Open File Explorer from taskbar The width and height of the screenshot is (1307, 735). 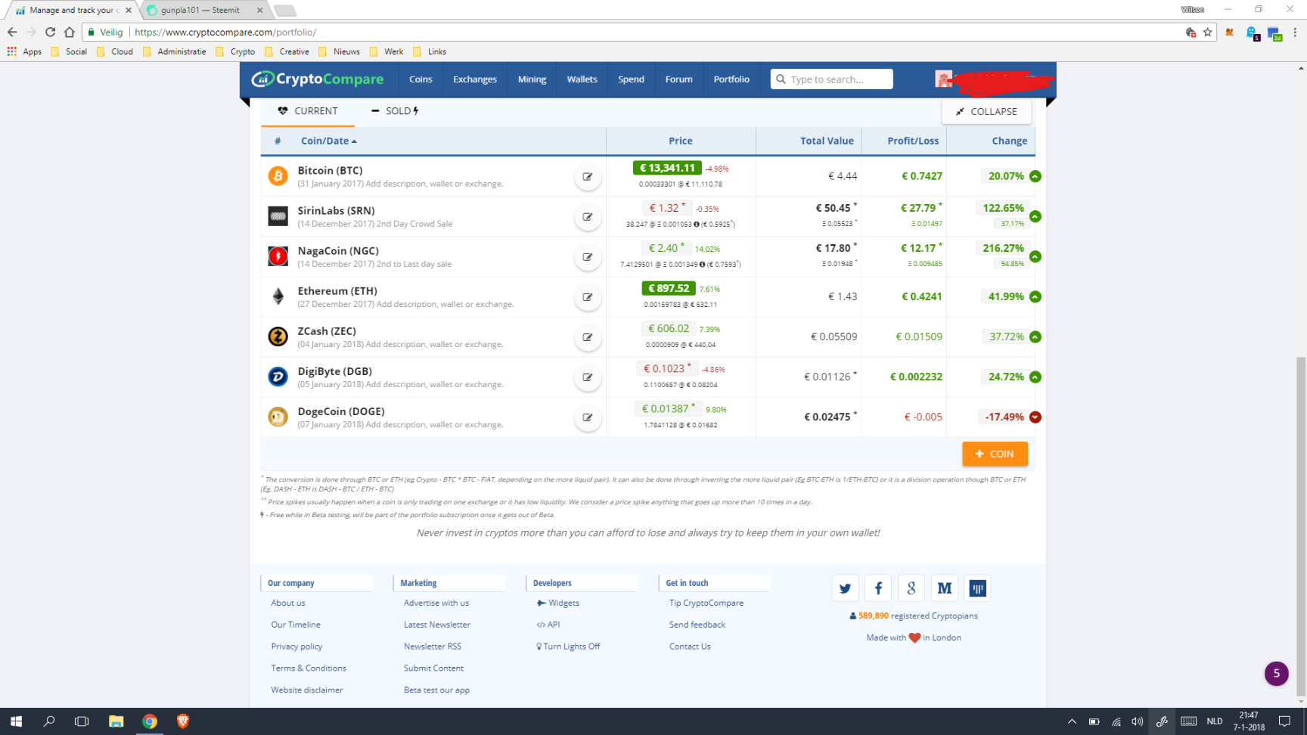point(116,721)
